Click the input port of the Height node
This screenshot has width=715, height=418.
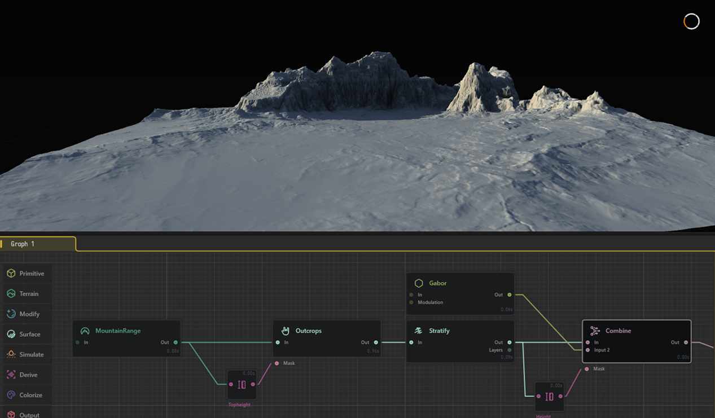click(x=538, y=397)
